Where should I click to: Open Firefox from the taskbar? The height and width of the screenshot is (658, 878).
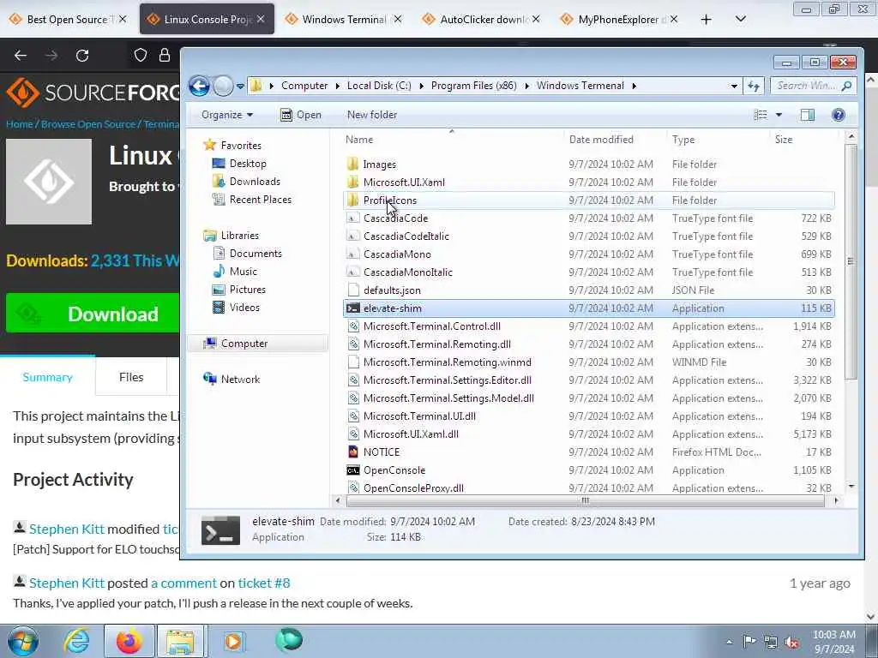[x=129, y=641]
